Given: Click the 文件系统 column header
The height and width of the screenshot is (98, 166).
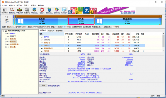Looking at the screenshot, I should point(79,34).
